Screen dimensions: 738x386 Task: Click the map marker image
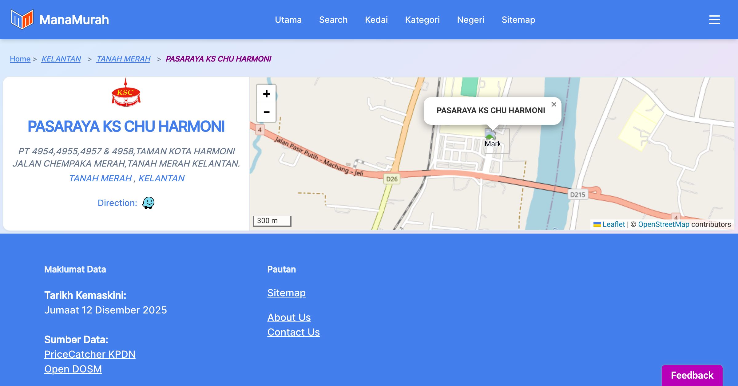click(490, 135)
